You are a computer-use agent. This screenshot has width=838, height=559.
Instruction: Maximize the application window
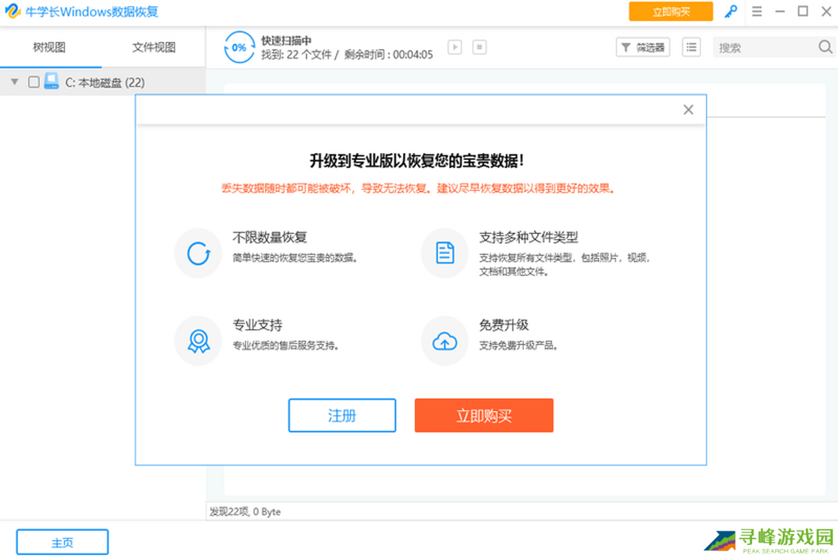click(x=803, y=12)
